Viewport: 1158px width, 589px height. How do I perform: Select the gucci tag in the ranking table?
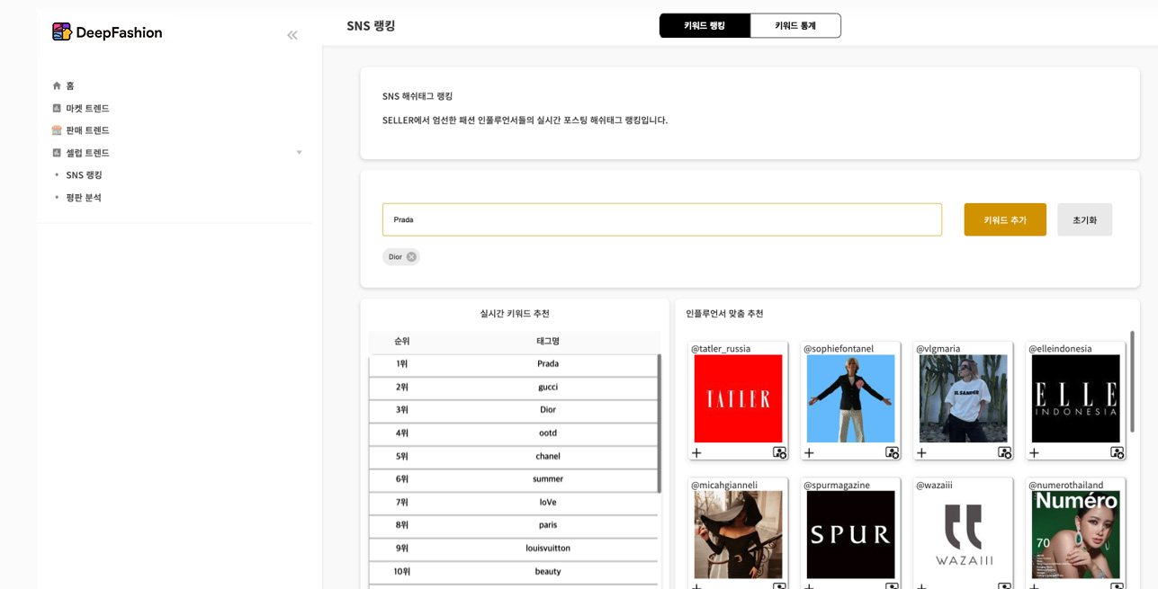click(x=548, y=388)
